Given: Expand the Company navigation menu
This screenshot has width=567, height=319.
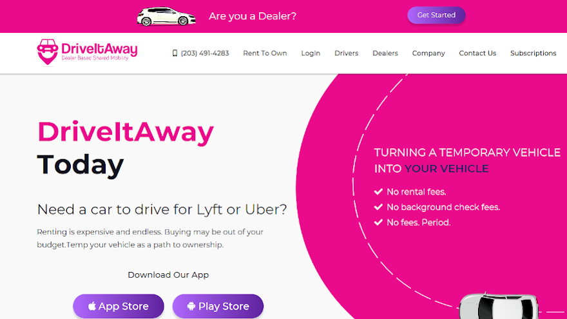Looking at the screenshot, I should [x=428, y=53].
